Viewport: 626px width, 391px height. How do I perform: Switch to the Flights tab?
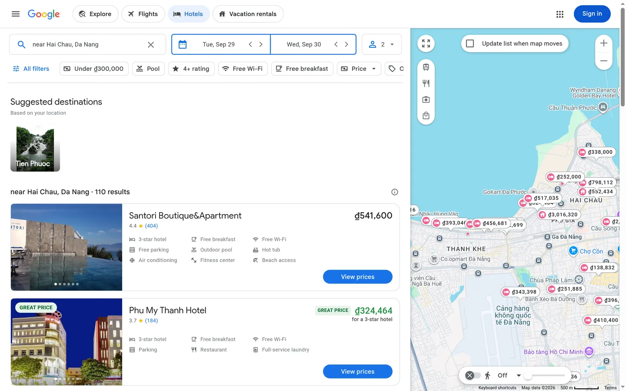(143, 14)
